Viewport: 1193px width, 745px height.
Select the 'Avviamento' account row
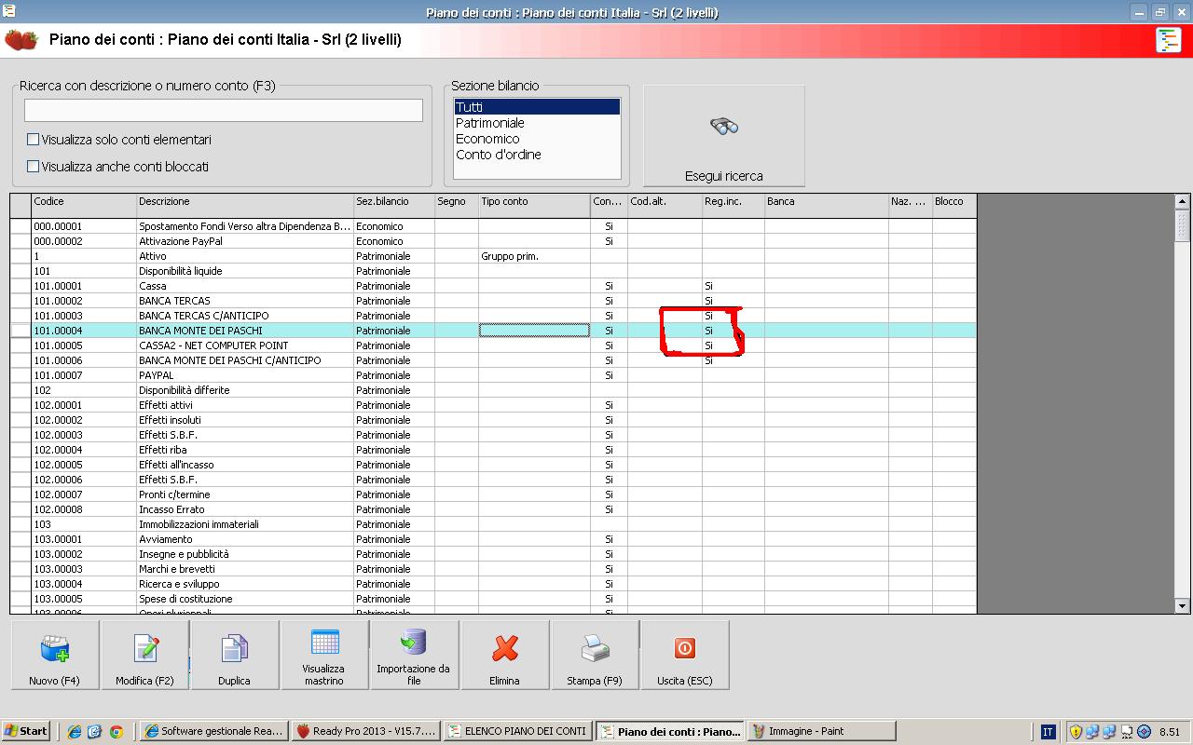click(x=494, y=539)
